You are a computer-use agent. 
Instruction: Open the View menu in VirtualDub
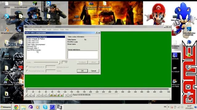35,30
